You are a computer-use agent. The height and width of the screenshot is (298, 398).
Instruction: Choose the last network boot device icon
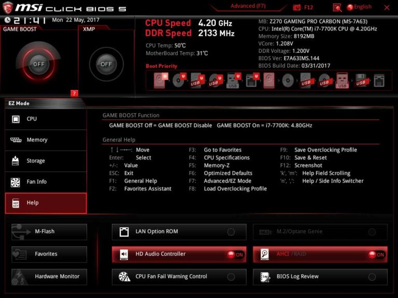pos(379,81)
